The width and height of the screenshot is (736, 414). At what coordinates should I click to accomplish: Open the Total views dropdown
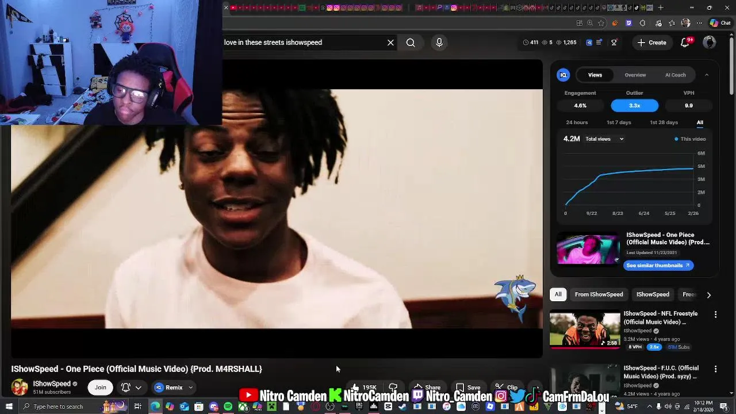(x=604, y=139)
